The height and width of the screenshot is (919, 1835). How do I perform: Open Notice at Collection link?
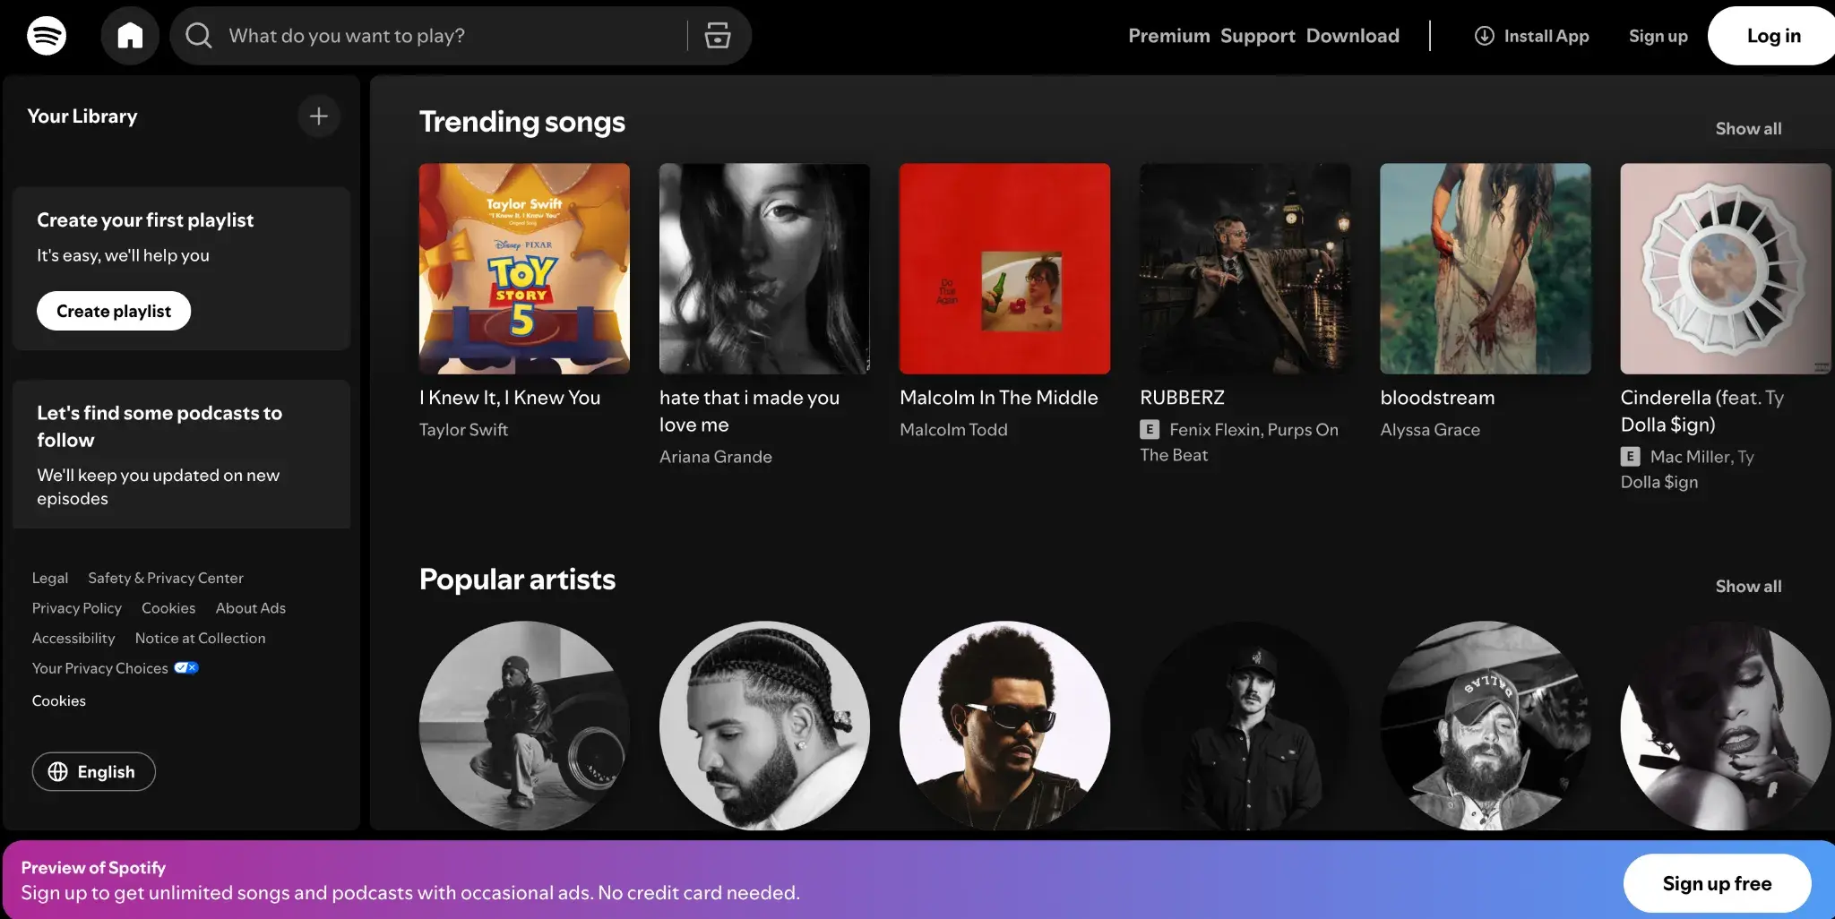coord(201,639)
